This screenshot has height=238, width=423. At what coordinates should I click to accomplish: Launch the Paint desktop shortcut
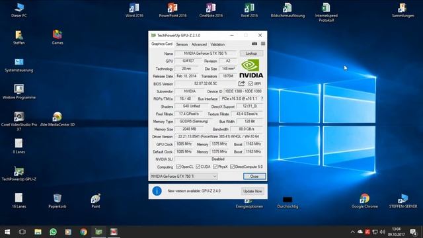95,201
